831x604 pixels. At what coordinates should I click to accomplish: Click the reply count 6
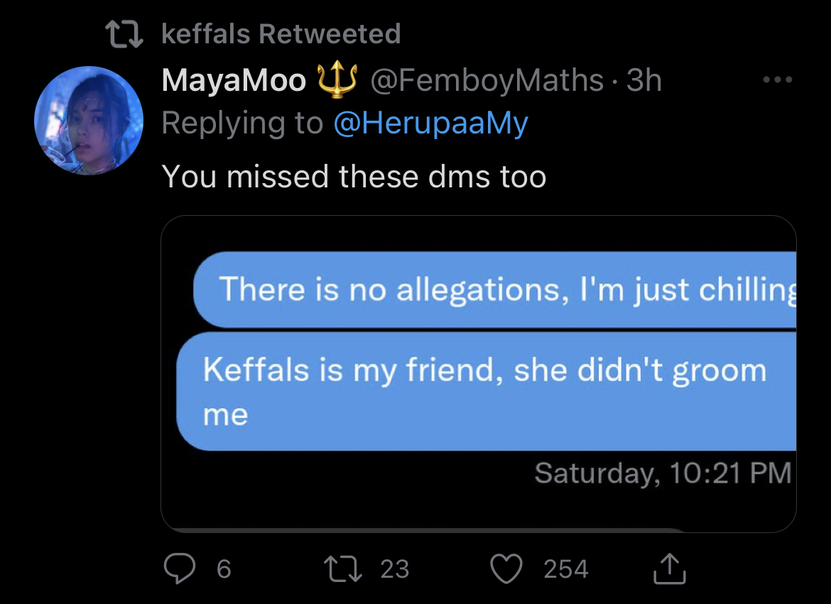point(224,569)
